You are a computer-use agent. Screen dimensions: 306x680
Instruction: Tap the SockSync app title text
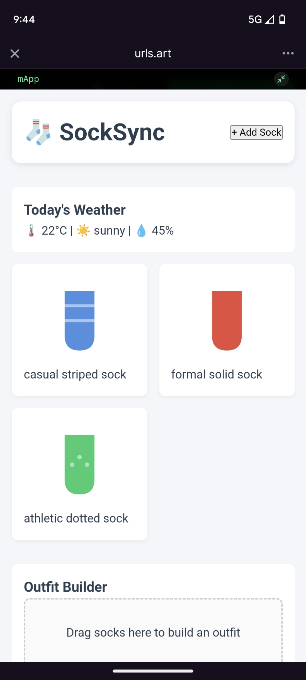pyautogui.click(x=112, y=132)
